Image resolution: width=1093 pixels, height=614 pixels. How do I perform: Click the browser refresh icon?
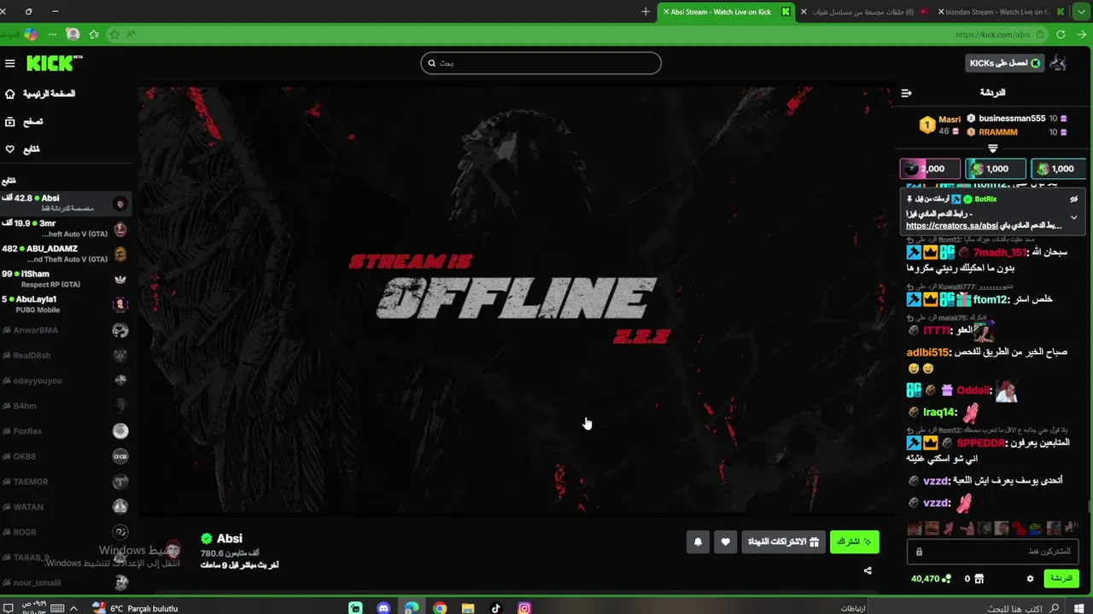click(x=1061, y=34)
